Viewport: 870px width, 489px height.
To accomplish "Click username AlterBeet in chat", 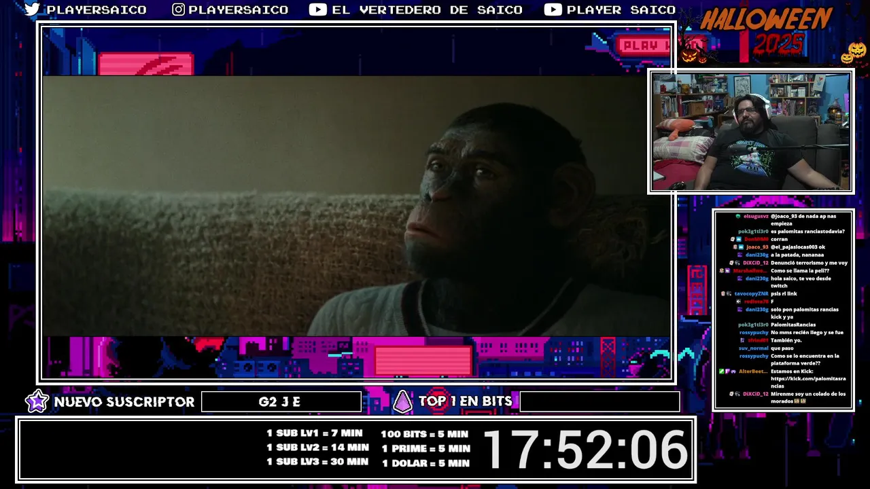I will 753,372.
